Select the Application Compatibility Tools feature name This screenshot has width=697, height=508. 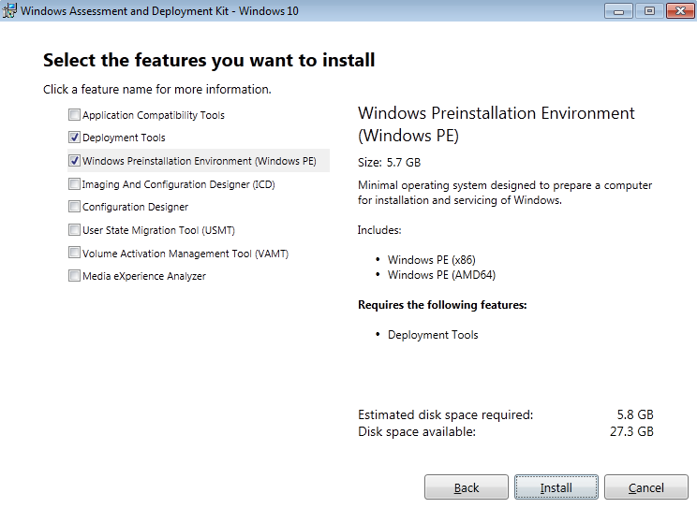coord(154,115)
